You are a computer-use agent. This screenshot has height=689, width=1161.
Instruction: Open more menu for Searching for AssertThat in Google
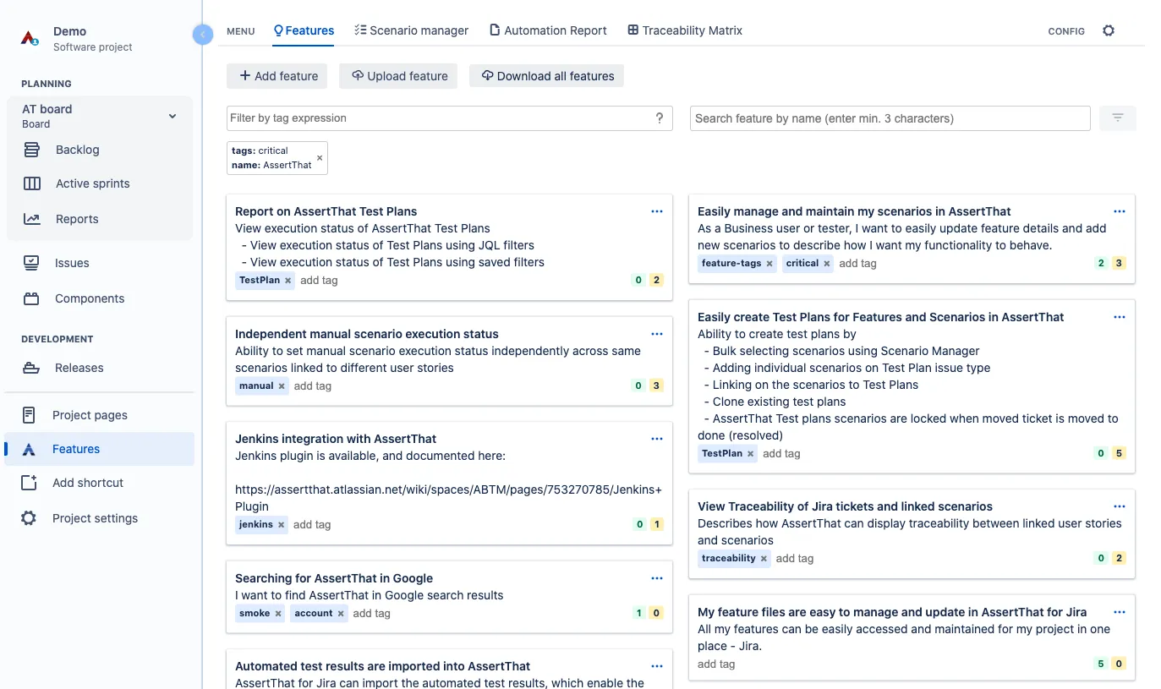pos(657,578)
